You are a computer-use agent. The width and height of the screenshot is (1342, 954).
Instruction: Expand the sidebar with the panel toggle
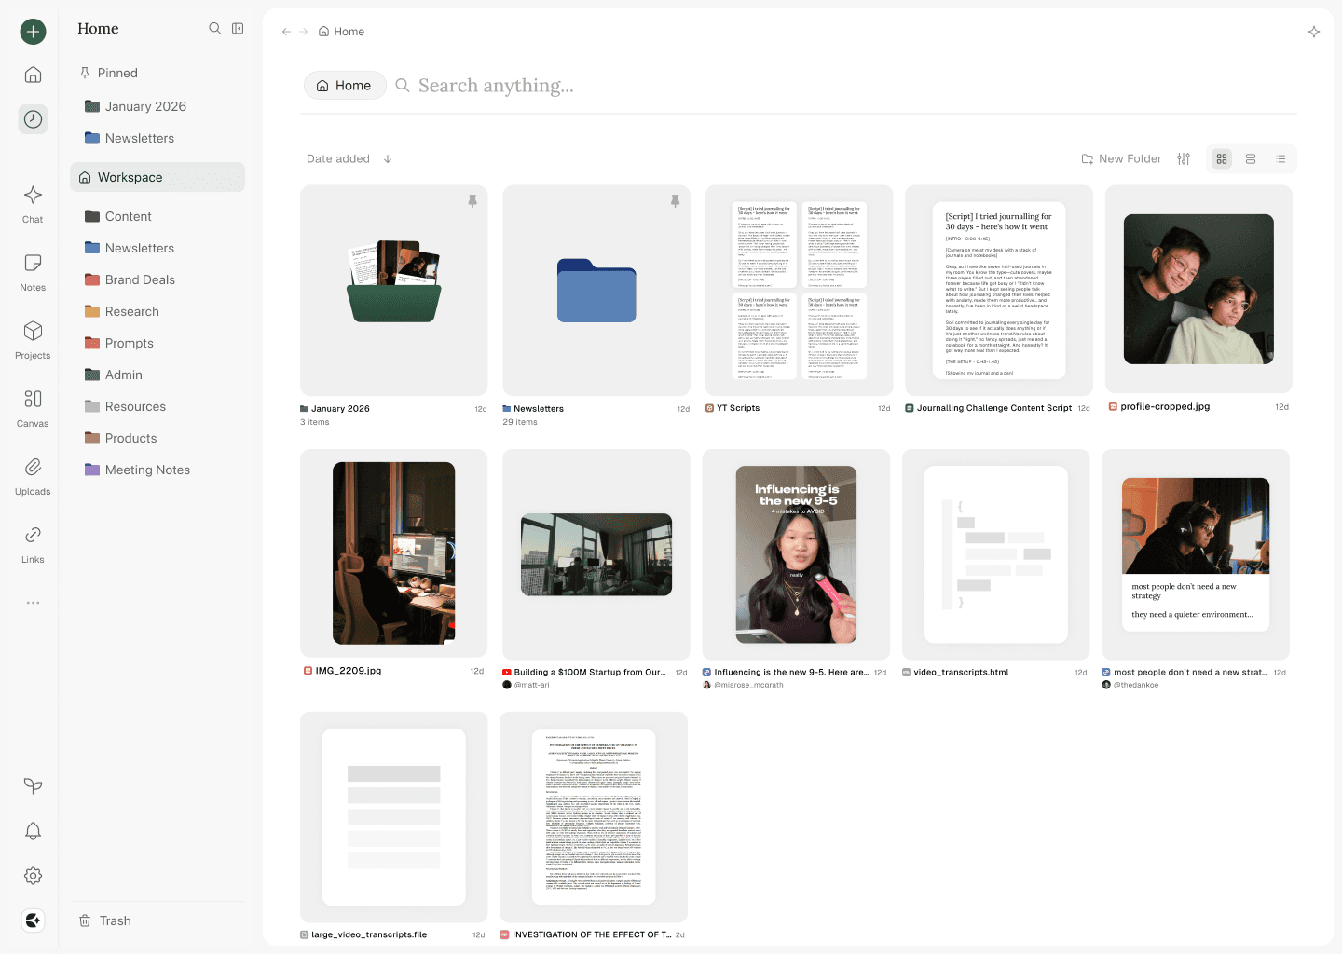pyautogui.click(x=238, y=28)
